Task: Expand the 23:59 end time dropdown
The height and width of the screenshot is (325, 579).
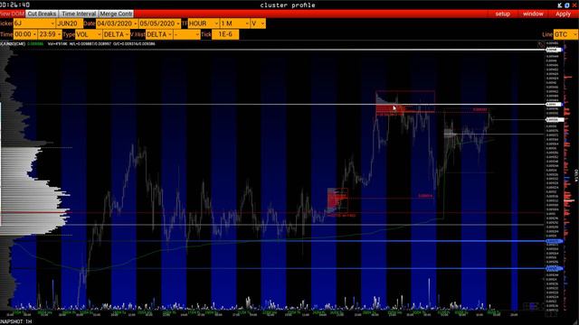Action: click(x=50, y=34)
